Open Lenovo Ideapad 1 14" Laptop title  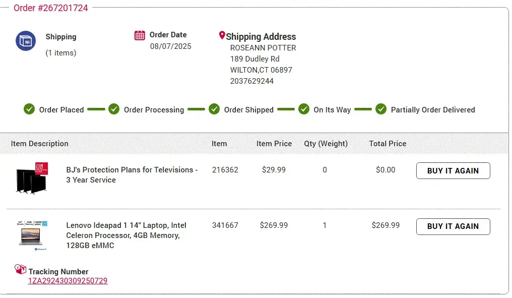coord(126,235)
